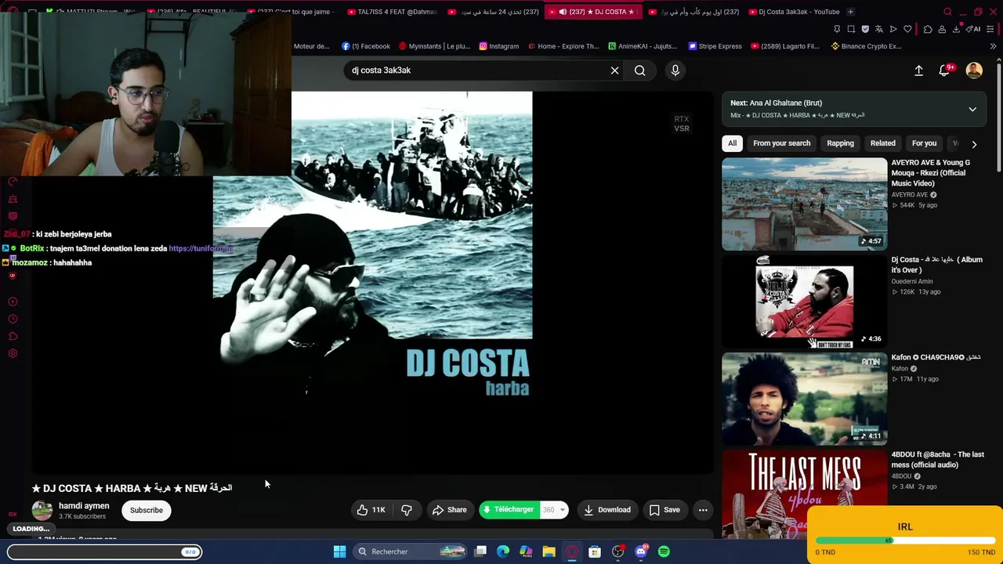Open the browser extensions puzzle icon

[x=928, y=29]
